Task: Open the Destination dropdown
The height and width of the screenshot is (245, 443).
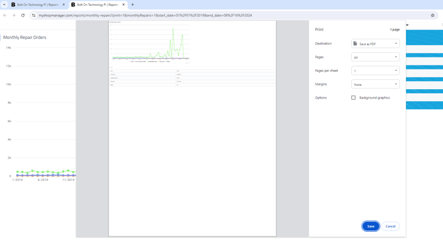Action: (375, 44)
